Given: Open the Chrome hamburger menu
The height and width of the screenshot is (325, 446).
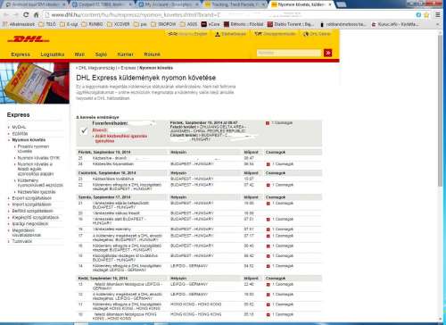Looking at the screenshot, I should (x=438, y=15).
